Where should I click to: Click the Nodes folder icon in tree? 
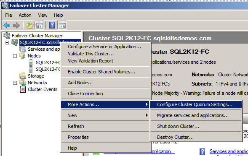click(22, 56)
